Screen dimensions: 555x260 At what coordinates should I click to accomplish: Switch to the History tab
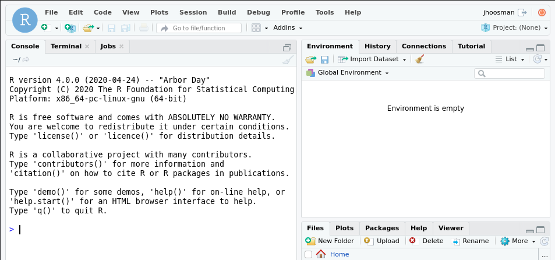point(377,47)
